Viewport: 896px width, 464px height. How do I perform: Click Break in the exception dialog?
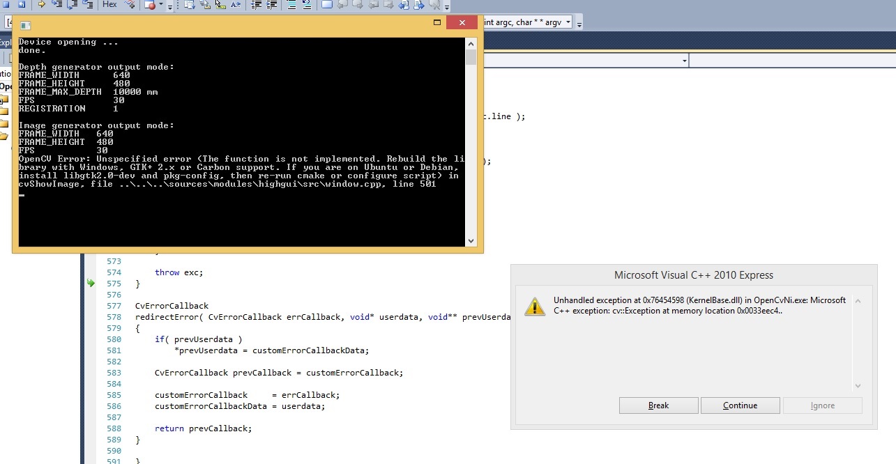(x=658, y=405)
